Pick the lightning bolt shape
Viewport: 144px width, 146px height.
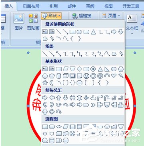[121, 76]
